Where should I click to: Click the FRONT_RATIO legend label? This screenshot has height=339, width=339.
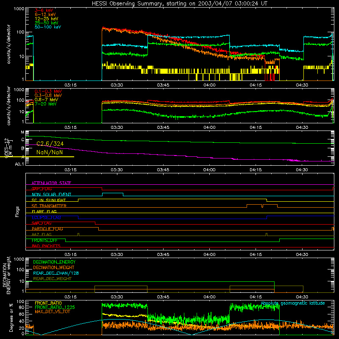(x=48, y=303)
